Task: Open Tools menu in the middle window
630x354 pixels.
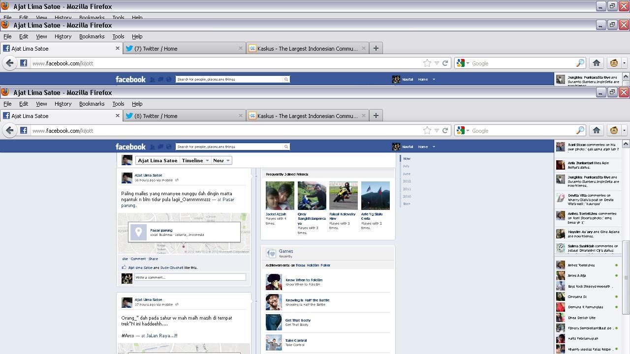Action: point(118,36)
